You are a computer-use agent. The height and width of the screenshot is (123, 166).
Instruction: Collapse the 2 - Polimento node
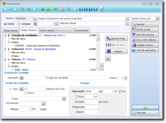[x=5, y=49]
